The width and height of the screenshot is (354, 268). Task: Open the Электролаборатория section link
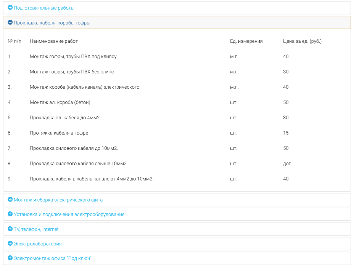pyautogui.click(x=38, y=244)
